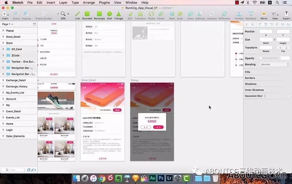Click the layer Filter search field
Viewport: 292px width, 184px height.
(13, 170)
